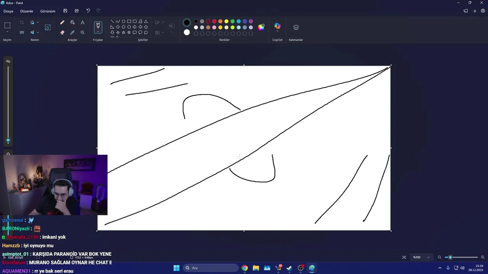Select the right arrow shape
Viewport: 488px width, 274px height.
coord(135,27)
